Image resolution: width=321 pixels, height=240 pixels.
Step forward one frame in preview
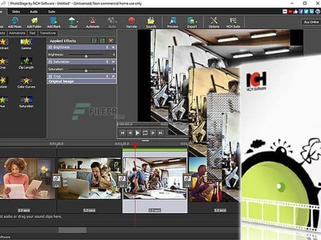[x=152, y=133]
